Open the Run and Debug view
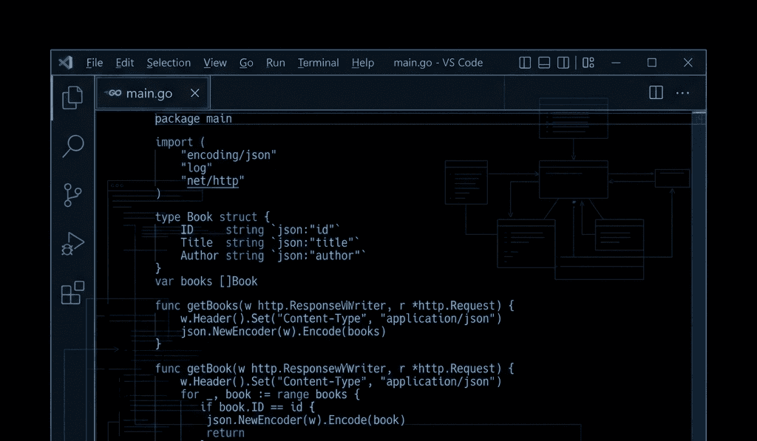This screenshot has height=441, width=757. [72, 244]
